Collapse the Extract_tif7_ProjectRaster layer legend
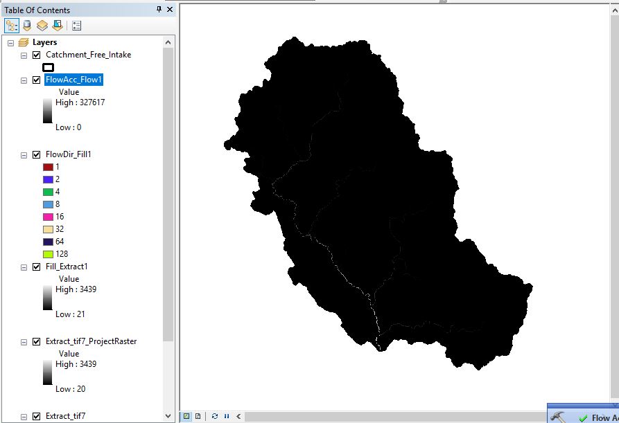The height and width of the screenshot is (423, 619). pyautogui.click(x=24, y=342)
